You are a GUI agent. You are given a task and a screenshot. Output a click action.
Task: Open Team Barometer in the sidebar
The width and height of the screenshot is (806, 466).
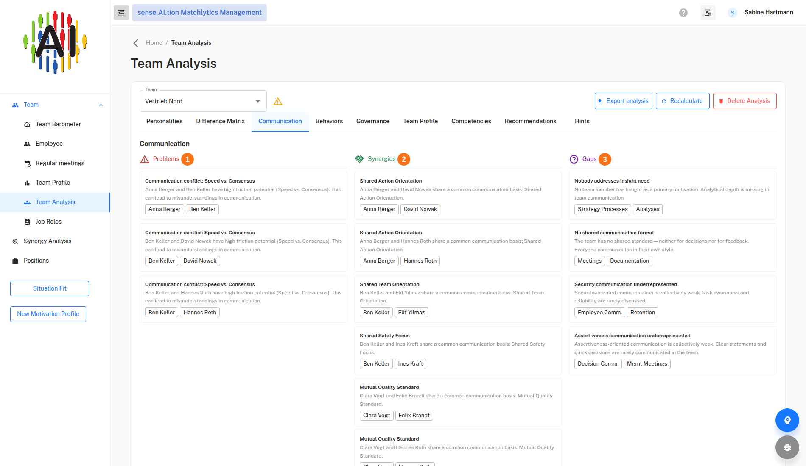click(x=55, y=124)
